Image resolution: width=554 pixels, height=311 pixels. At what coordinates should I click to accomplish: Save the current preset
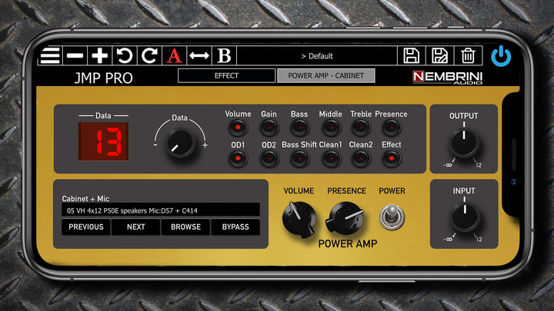[x=411, y=56]
